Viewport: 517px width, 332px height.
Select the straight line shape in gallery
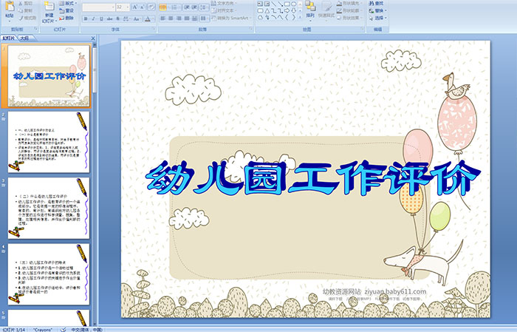point(274,4)
